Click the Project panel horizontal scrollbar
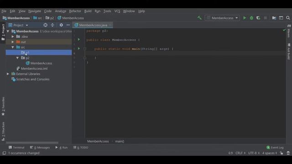The height and width of the screenshot is (164, 292). [x=32, y=143]
